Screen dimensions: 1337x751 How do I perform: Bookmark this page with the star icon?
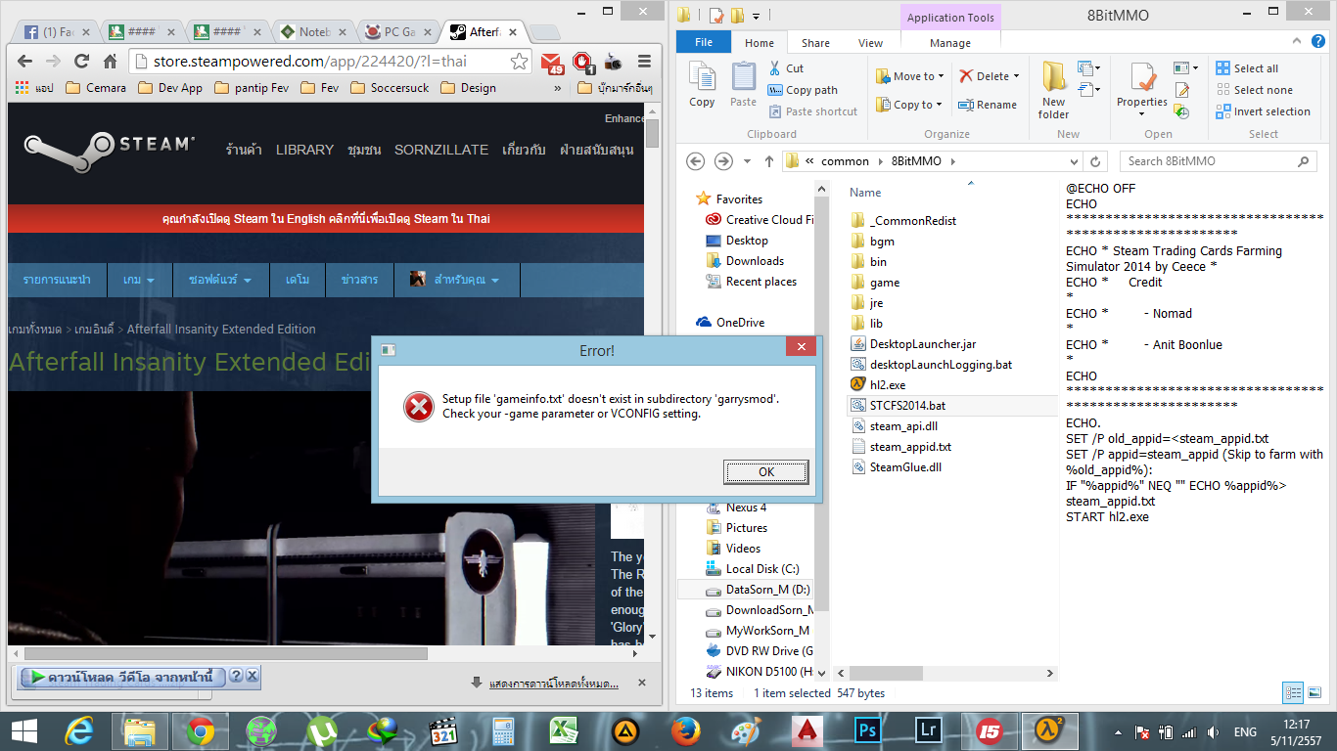point(519,61)
